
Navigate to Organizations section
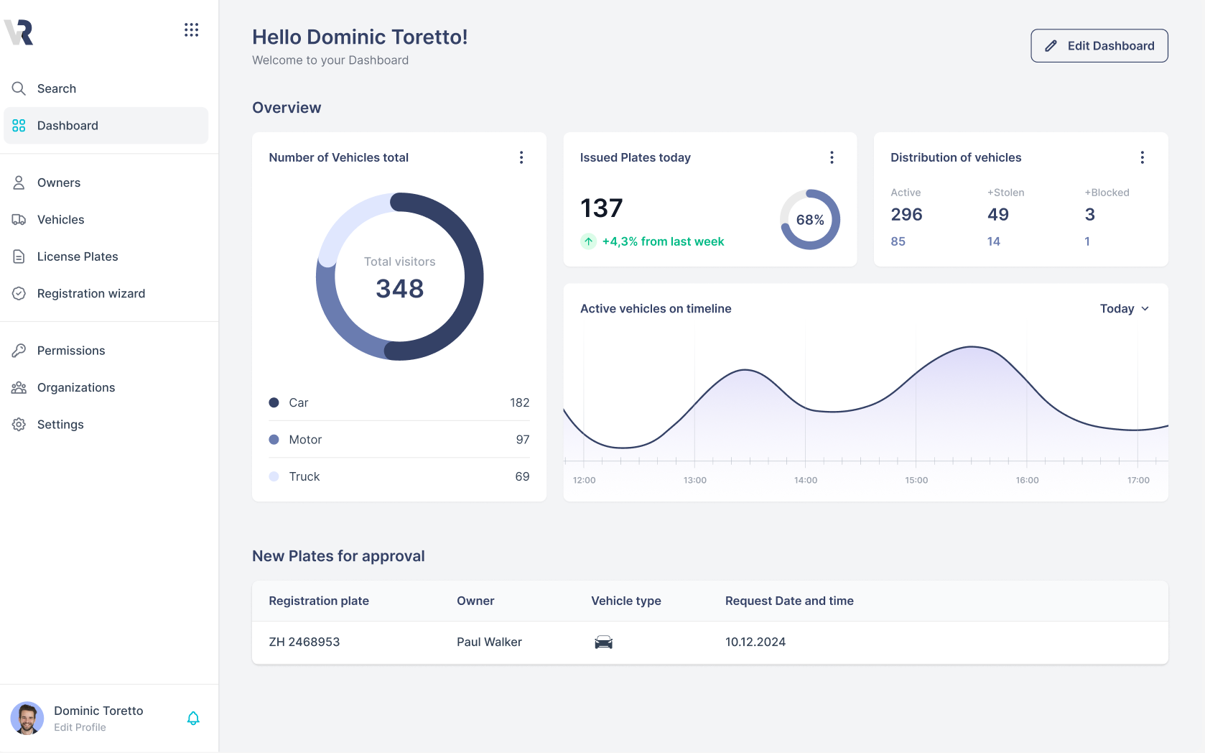[x=75, y=387]
